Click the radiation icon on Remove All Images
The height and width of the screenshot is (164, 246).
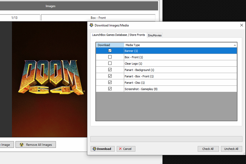click(x=22, y=145)
